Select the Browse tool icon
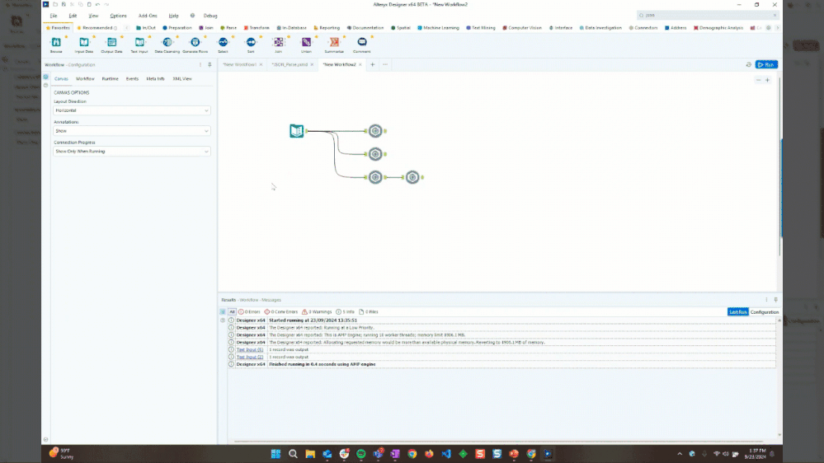The width and height of the screenshot is (824, 463). (x=56, y=43)
